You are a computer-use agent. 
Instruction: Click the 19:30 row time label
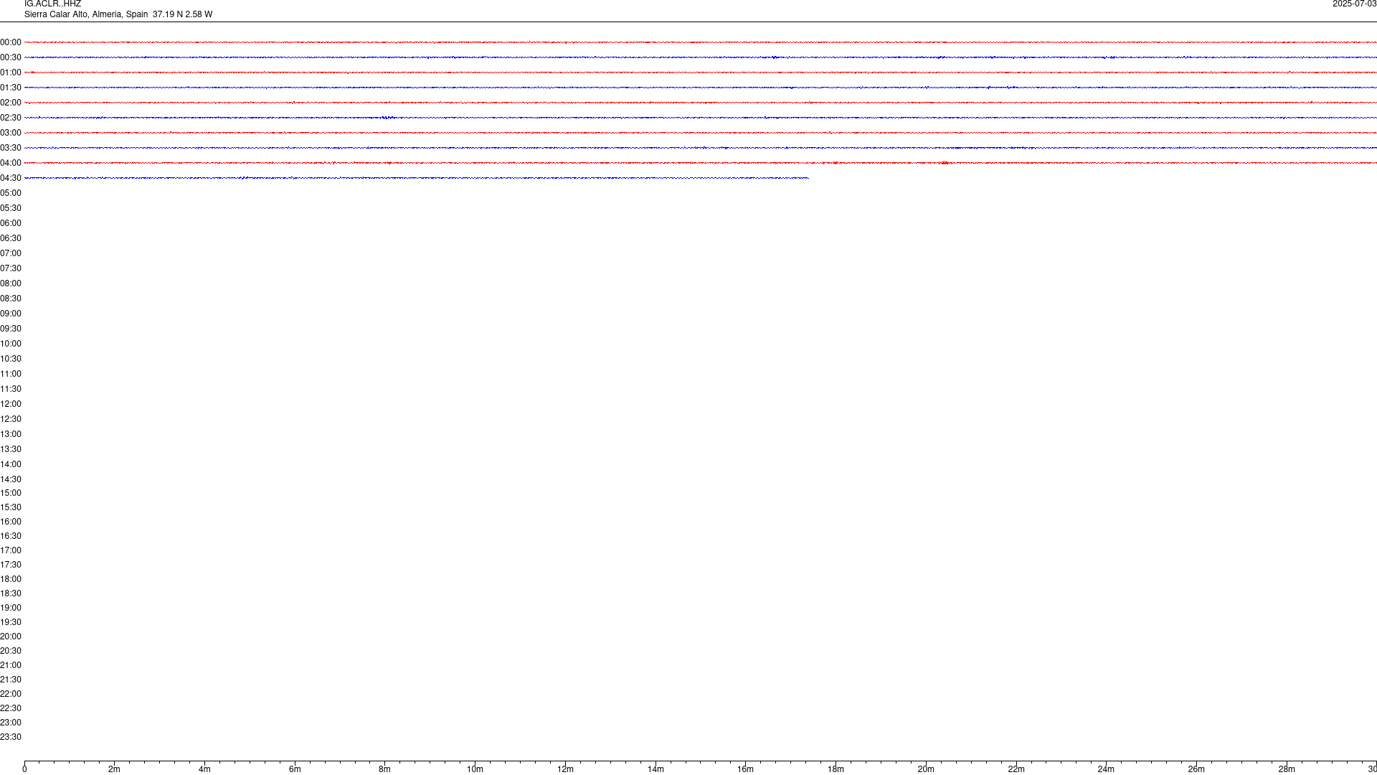click(11, 622)
